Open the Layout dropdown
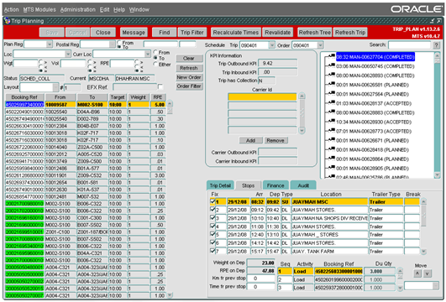 tap(55, 87)
